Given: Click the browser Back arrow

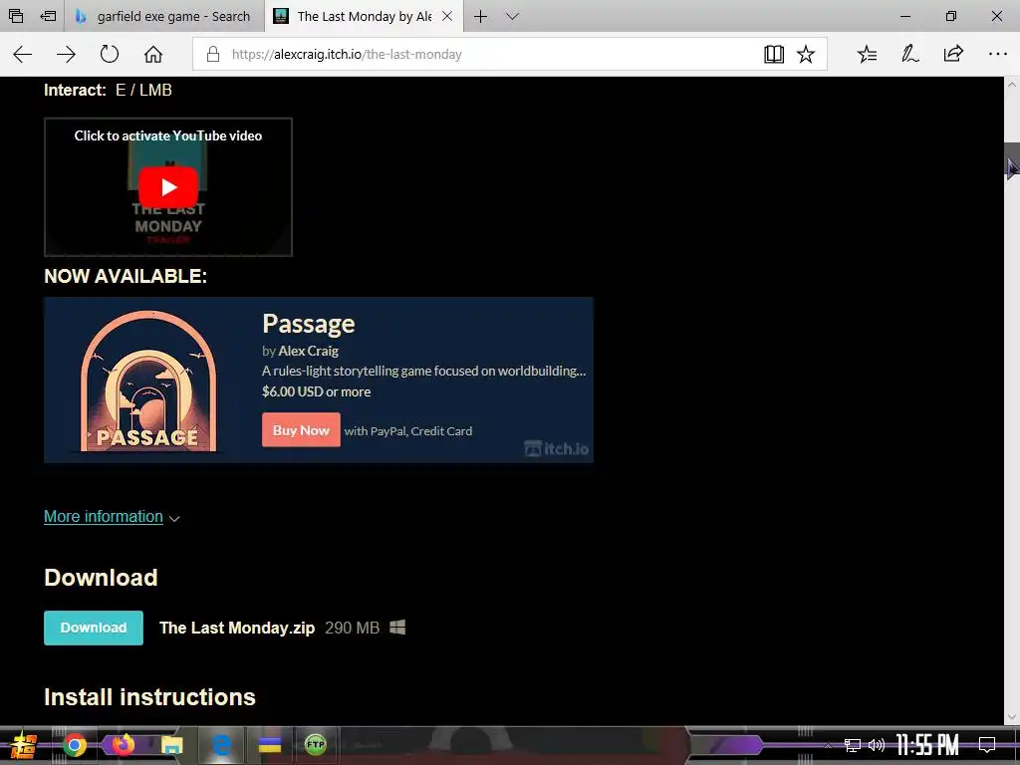Looking at the screenshot, I should click(x=23, y=54).
